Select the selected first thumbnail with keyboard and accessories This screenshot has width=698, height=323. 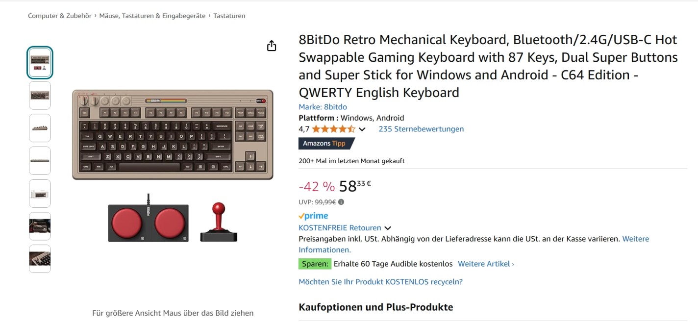(x=40, y=63)
